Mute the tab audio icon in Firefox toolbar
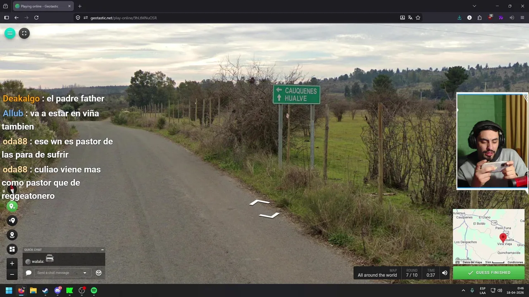The image size is (529, 297). coord(512,18)
